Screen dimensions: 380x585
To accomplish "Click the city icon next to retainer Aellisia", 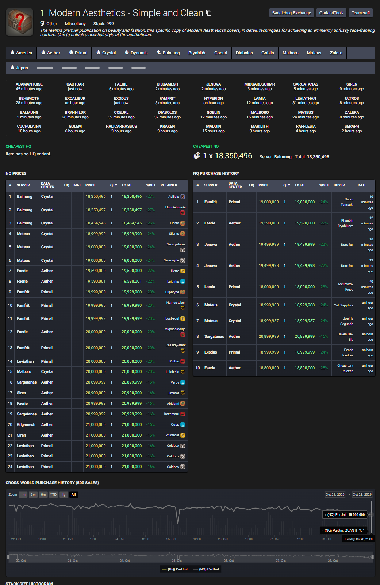I will [x=183, y=197].
